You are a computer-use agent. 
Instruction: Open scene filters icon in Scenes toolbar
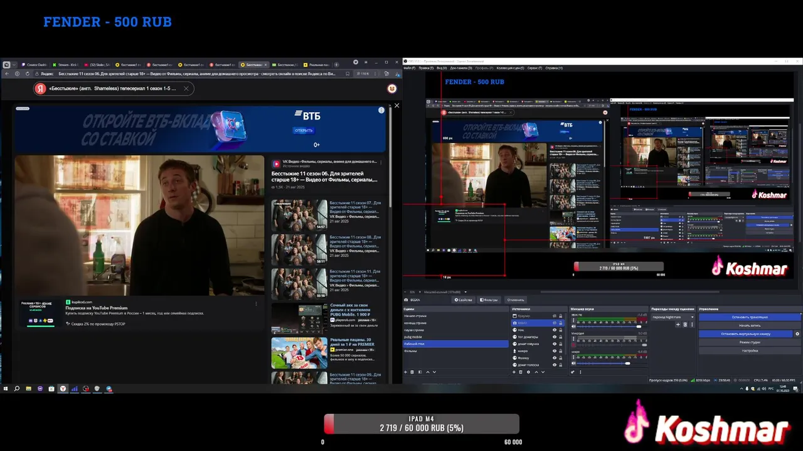coord(420,372)
